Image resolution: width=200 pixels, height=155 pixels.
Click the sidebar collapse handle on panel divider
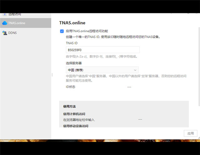(52, 75)
